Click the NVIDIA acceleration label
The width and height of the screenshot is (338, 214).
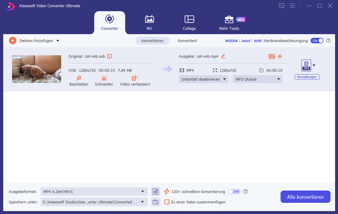point(232,41)
